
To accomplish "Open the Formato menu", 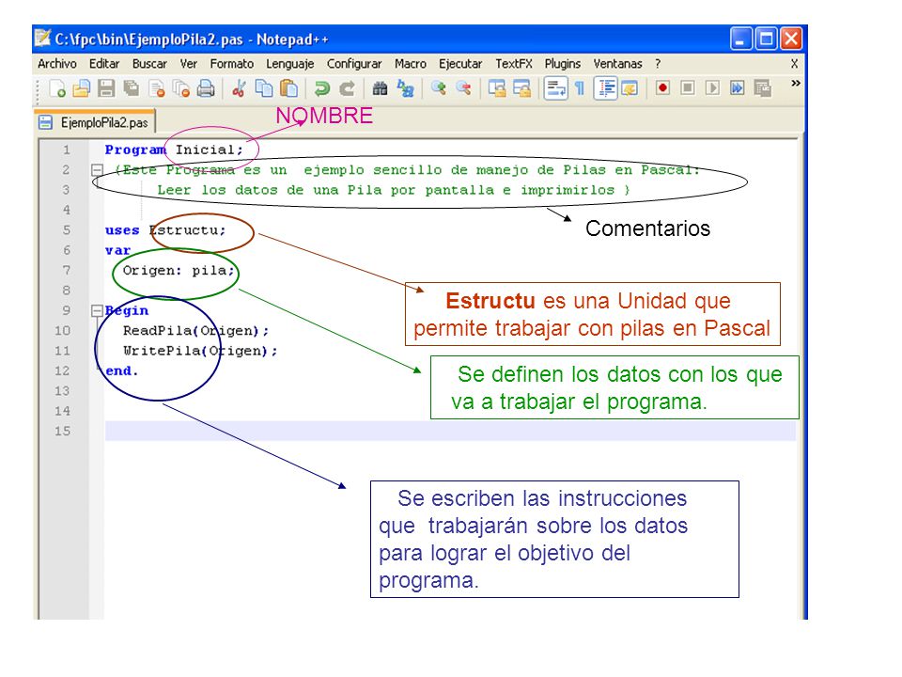I will coord(232,64).
